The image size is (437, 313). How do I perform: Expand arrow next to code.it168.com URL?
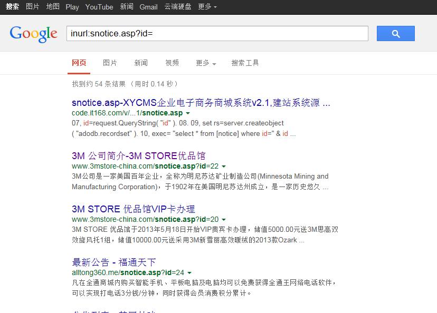(188, 113)
